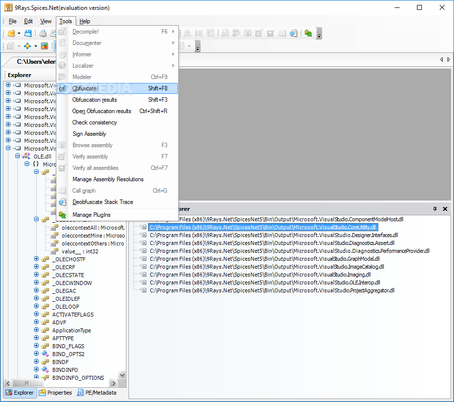Switch to the PE/Metadata bottom tab
Image resolution: width=454 pixels, height=402 pixels.
tap(96, 393)
